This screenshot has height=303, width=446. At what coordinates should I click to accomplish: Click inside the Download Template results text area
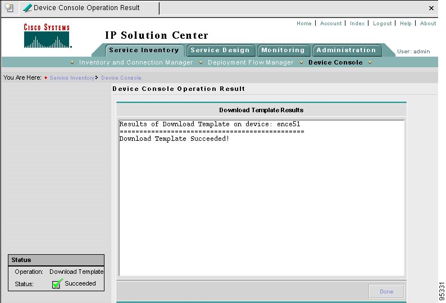pyautogui.click(x=261, y=198)
